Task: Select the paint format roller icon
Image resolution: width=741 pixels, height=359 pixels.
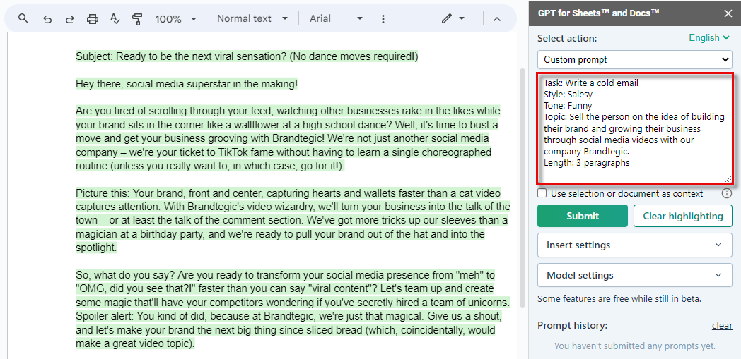Action: (x=137, y=19)
